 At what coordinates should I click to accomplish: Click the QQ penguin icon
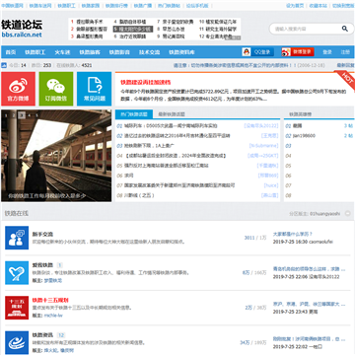[247, 52]
